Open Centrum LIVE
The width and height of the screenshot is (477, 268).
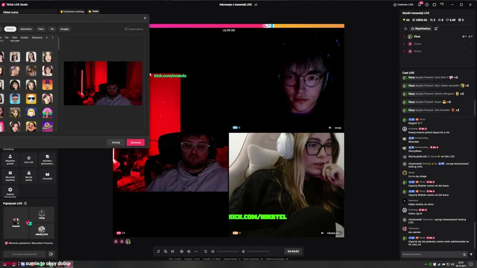403,4
